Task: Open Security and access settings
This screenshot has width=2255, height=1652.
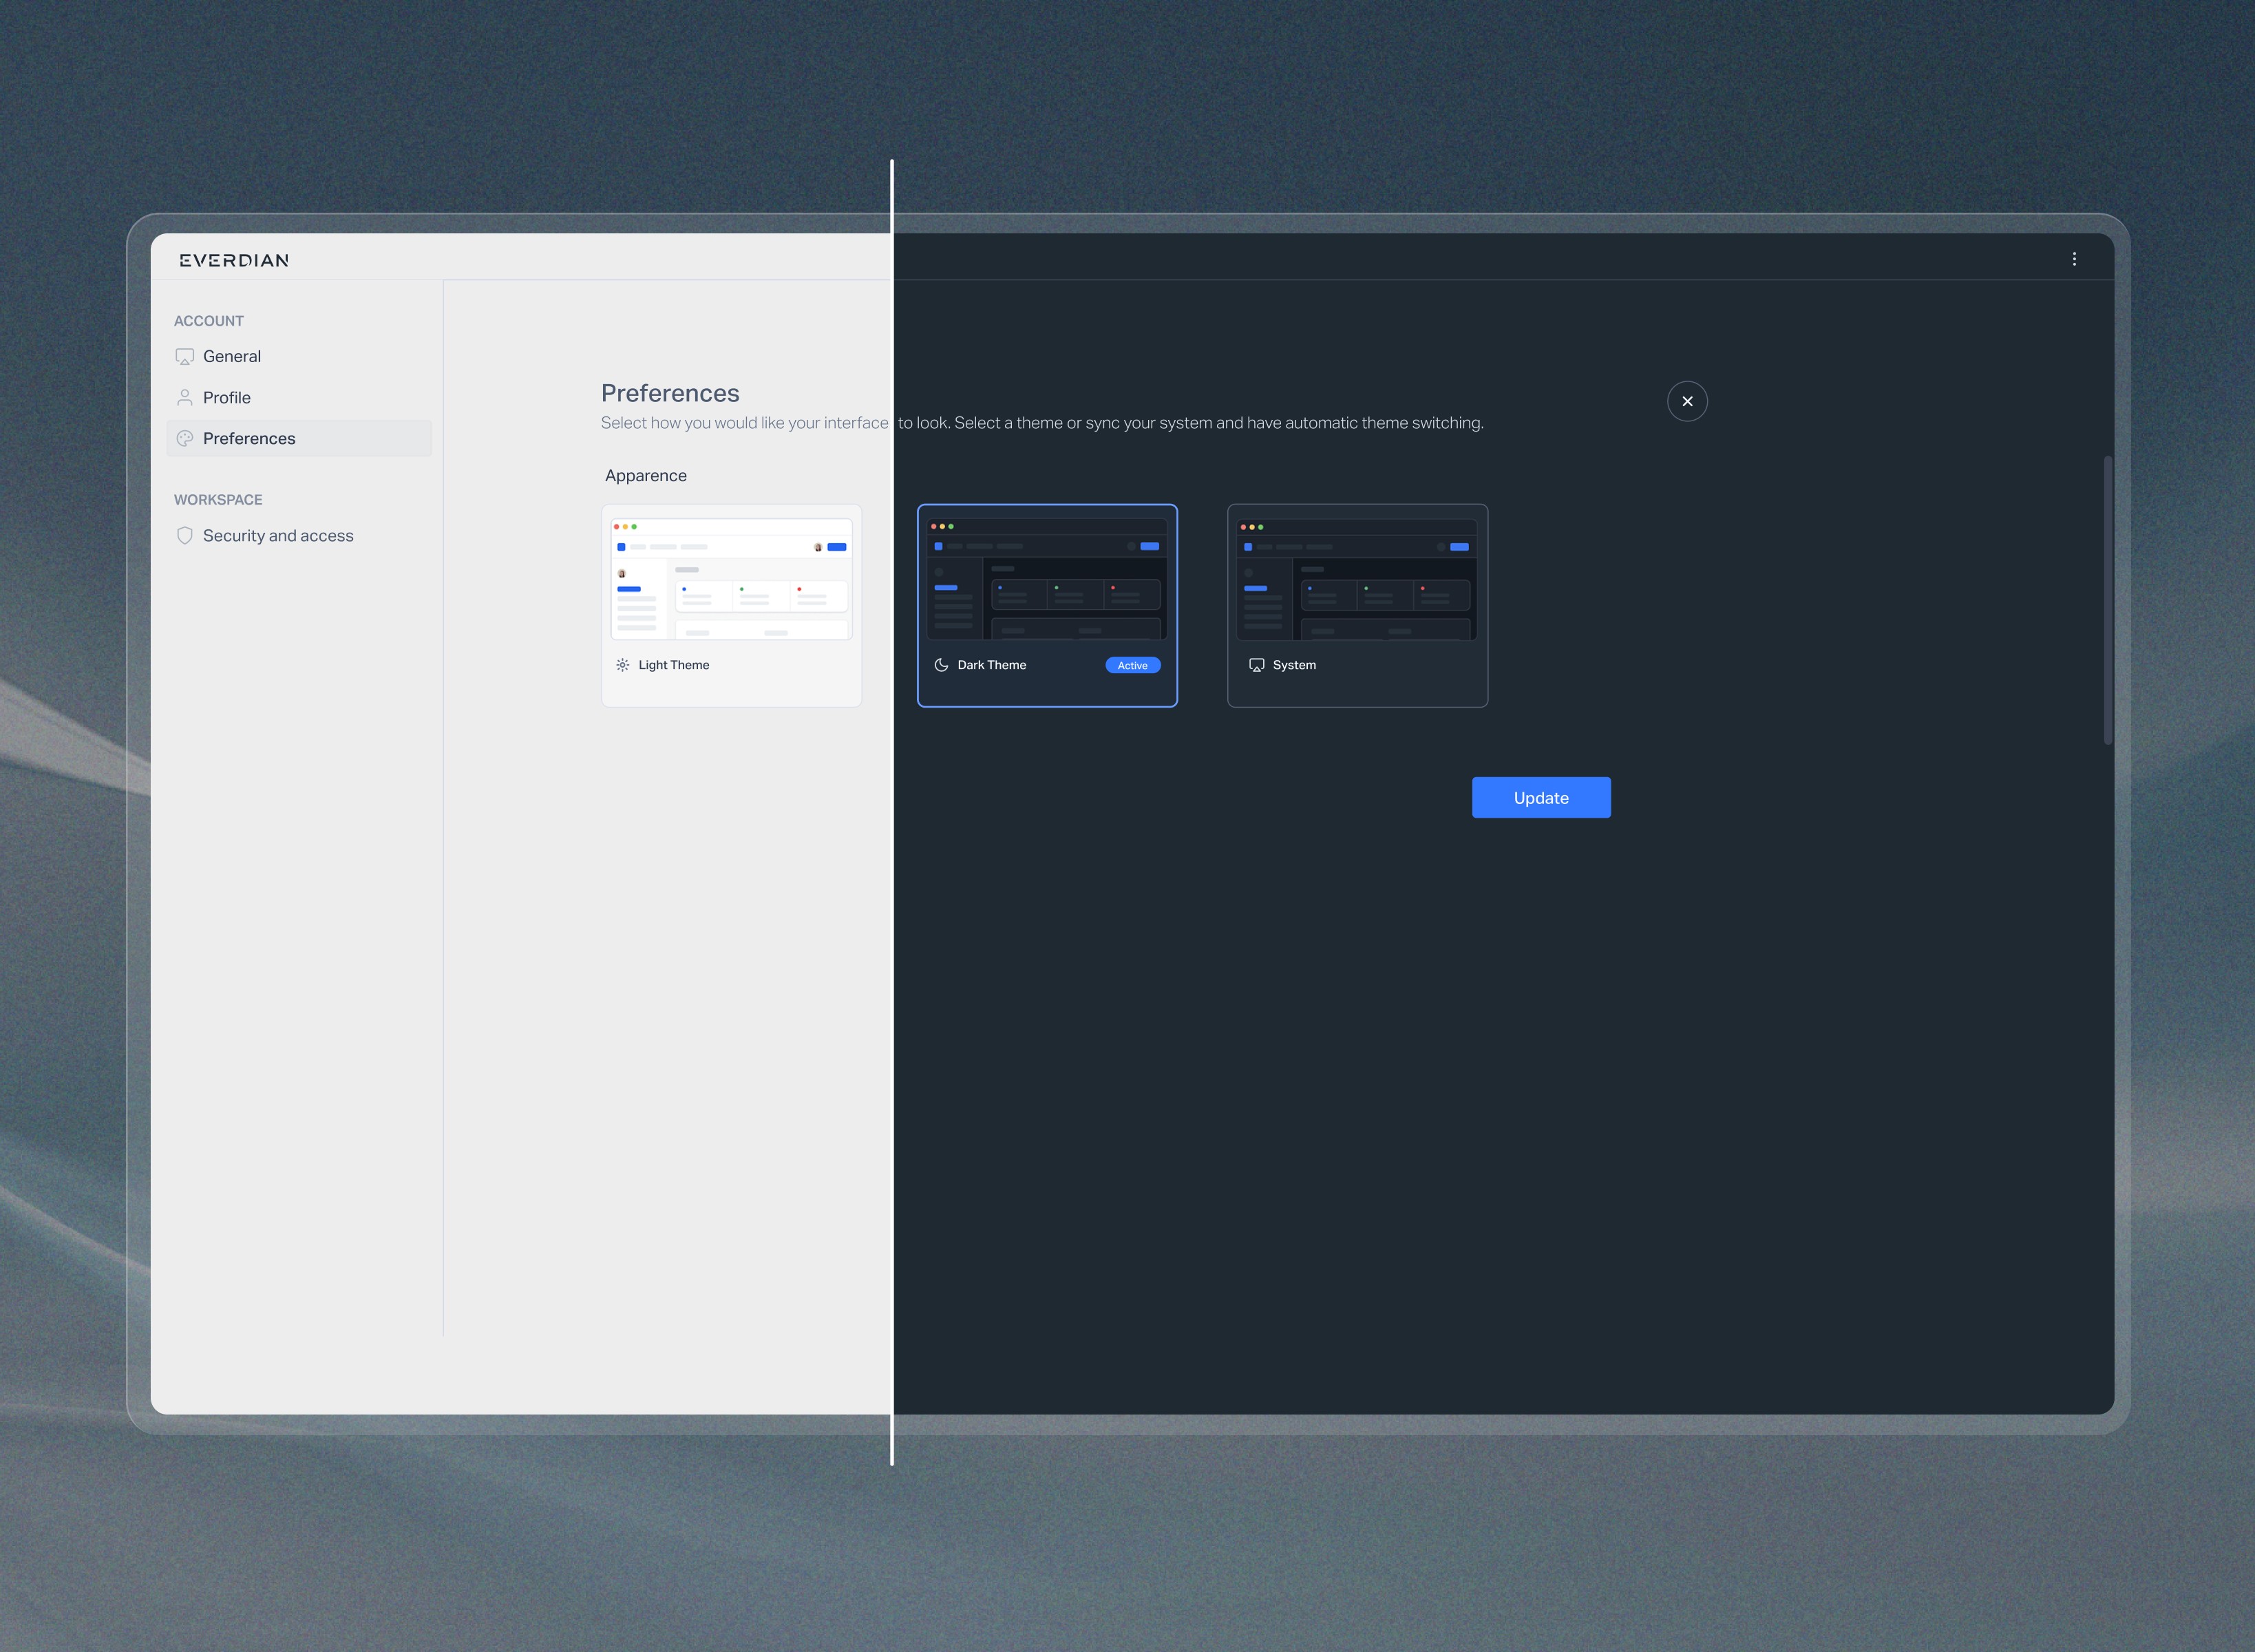Action: click(278, 536)
